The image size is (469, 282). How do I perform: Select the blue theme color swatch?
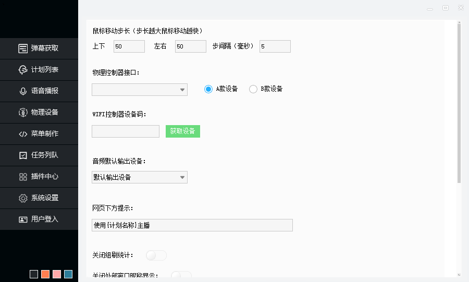tap(68, 274)
